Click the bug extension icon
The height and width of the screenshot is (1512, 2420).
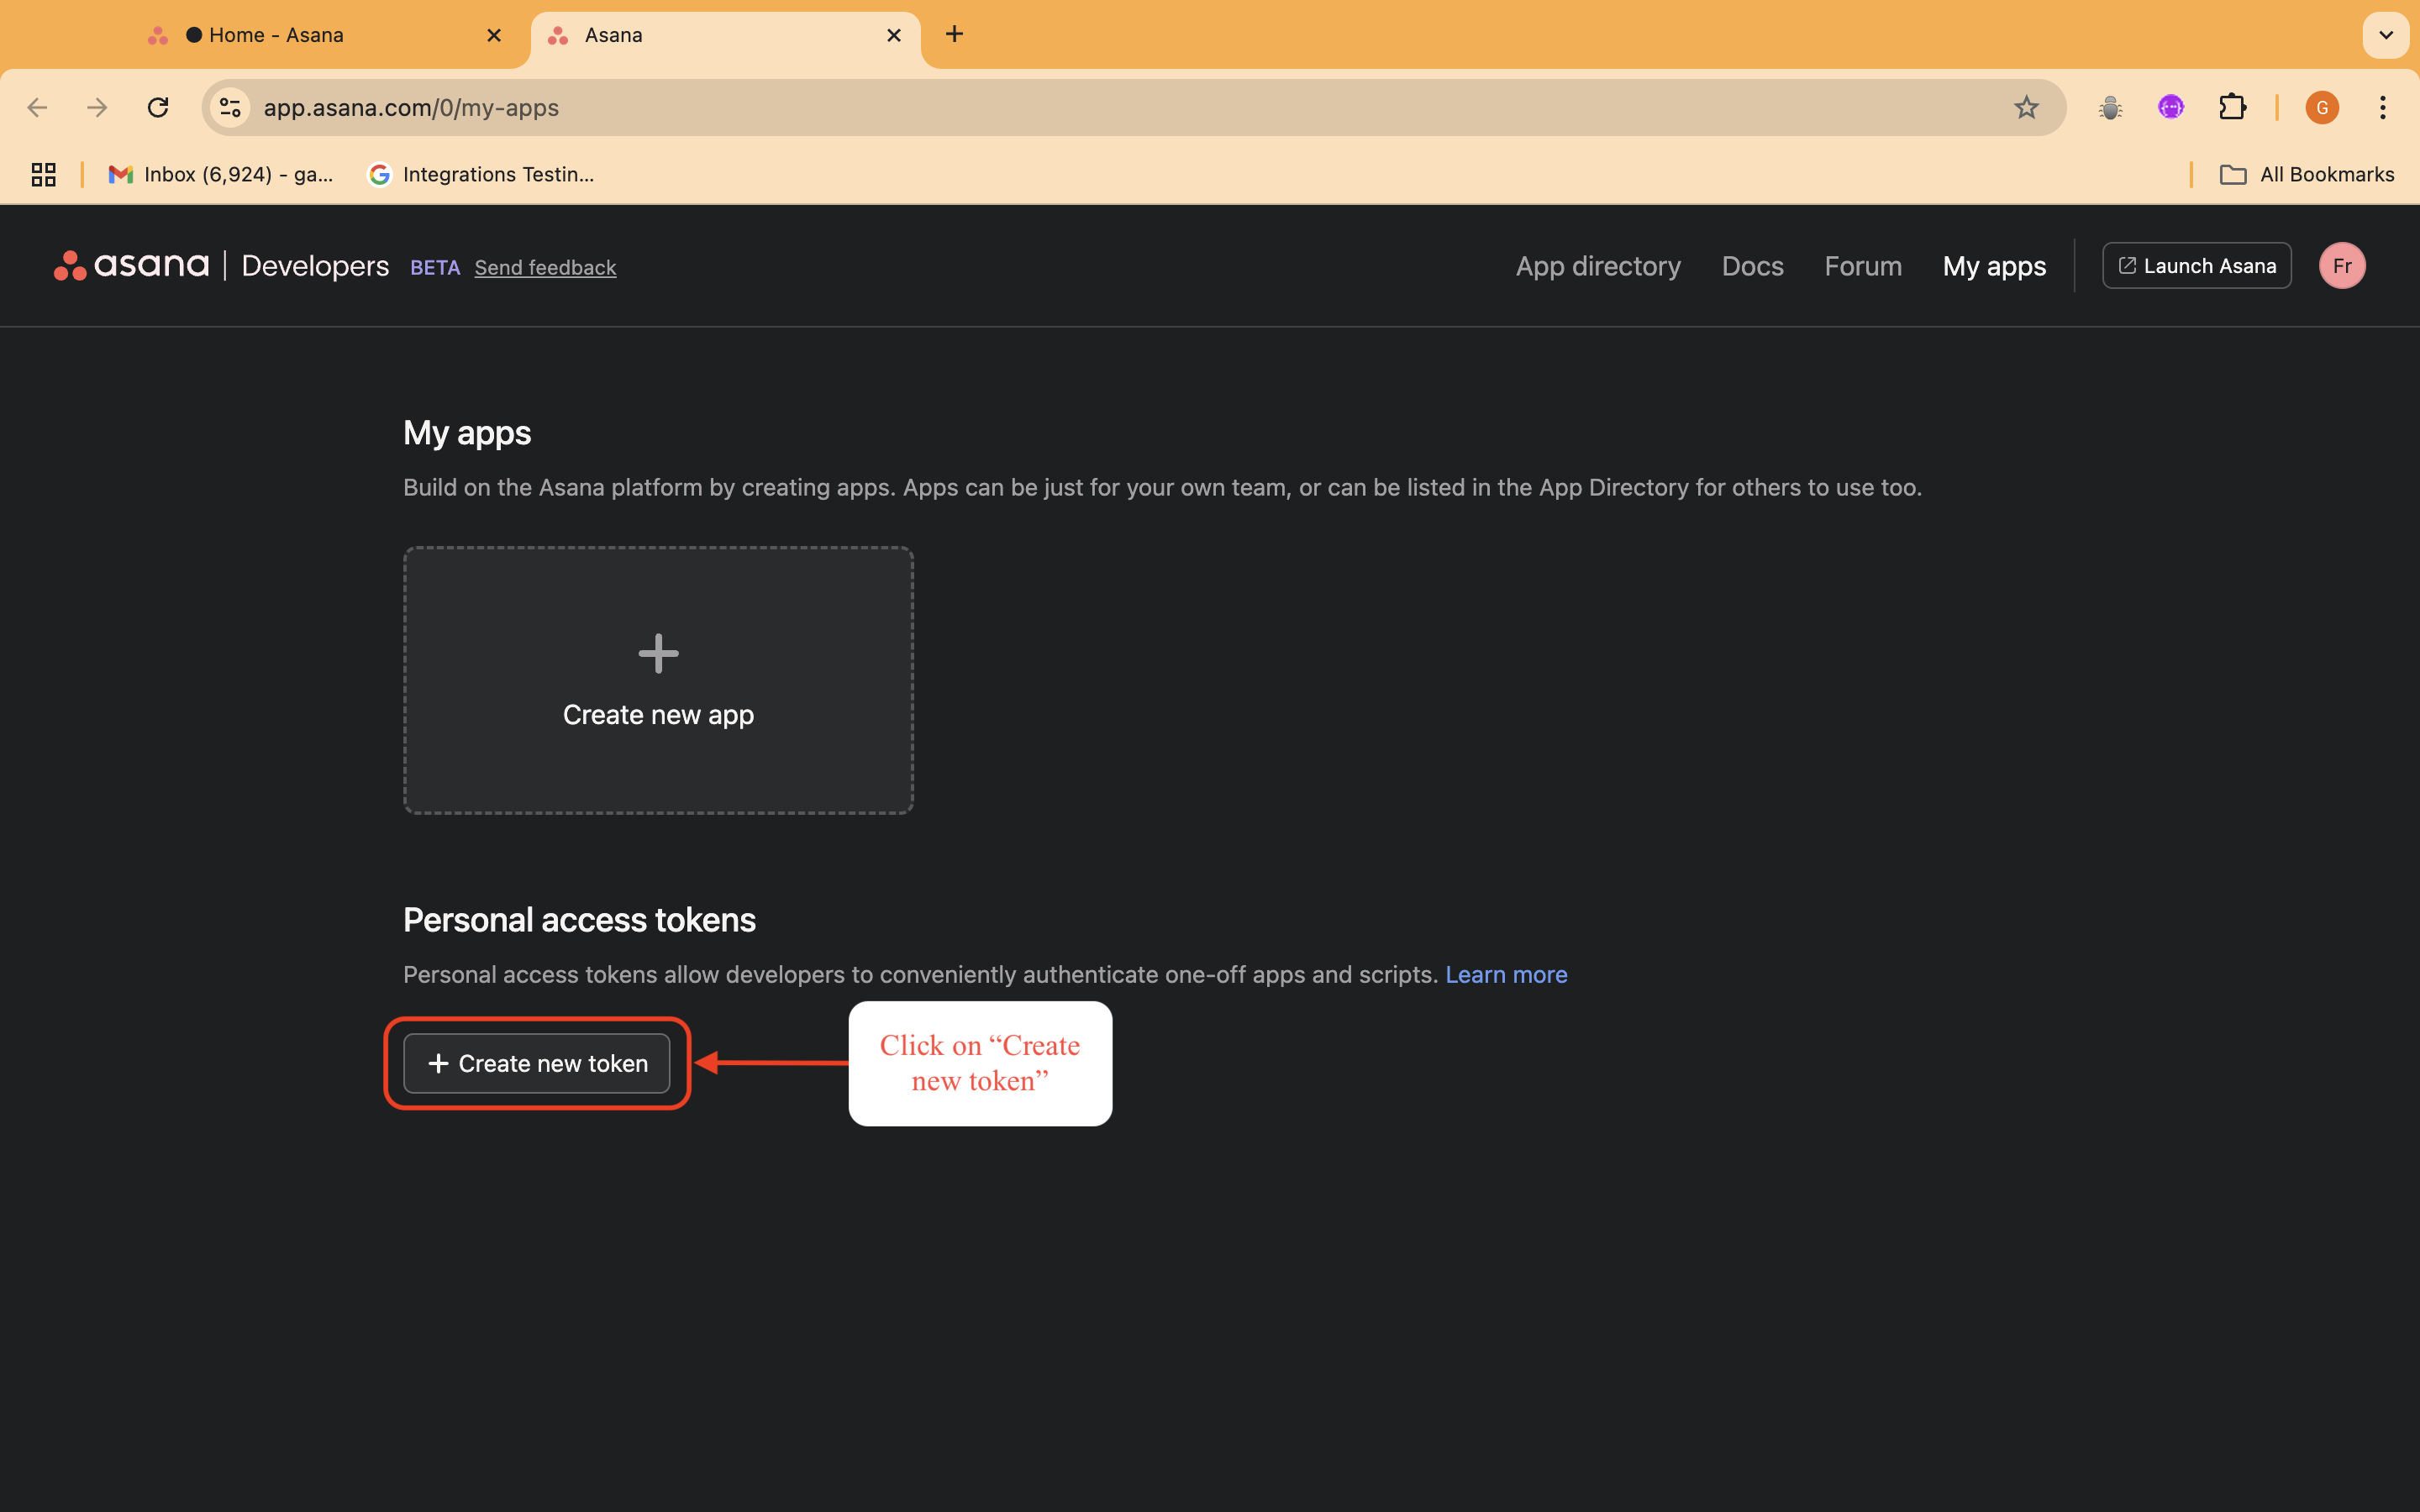(x=2110, y=107)
